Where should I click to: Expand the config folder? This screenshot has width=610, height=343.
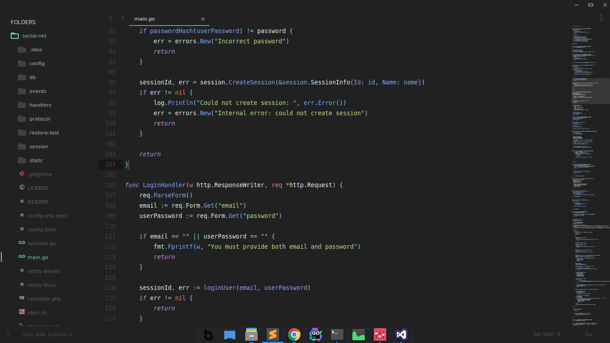click(22, 63)
